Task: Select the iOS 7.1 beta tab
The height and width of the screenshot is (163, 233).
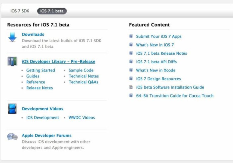Action: (x=52, y=11)
